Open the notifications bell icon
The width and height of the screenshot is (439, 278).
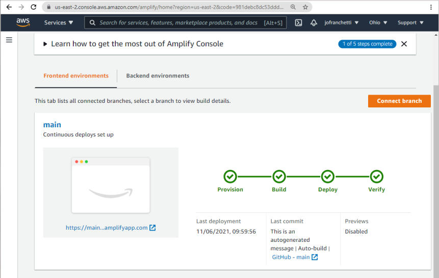pos(314,23)
